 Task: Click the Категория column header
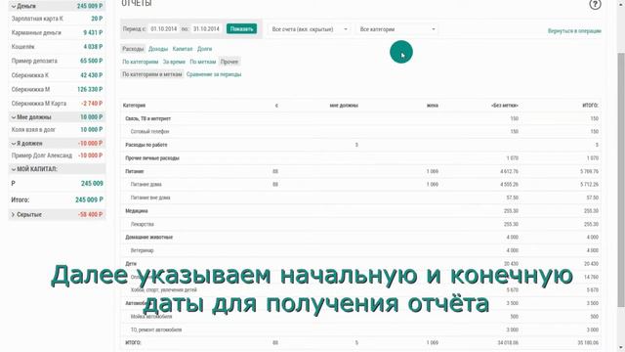tap(134, 106)
